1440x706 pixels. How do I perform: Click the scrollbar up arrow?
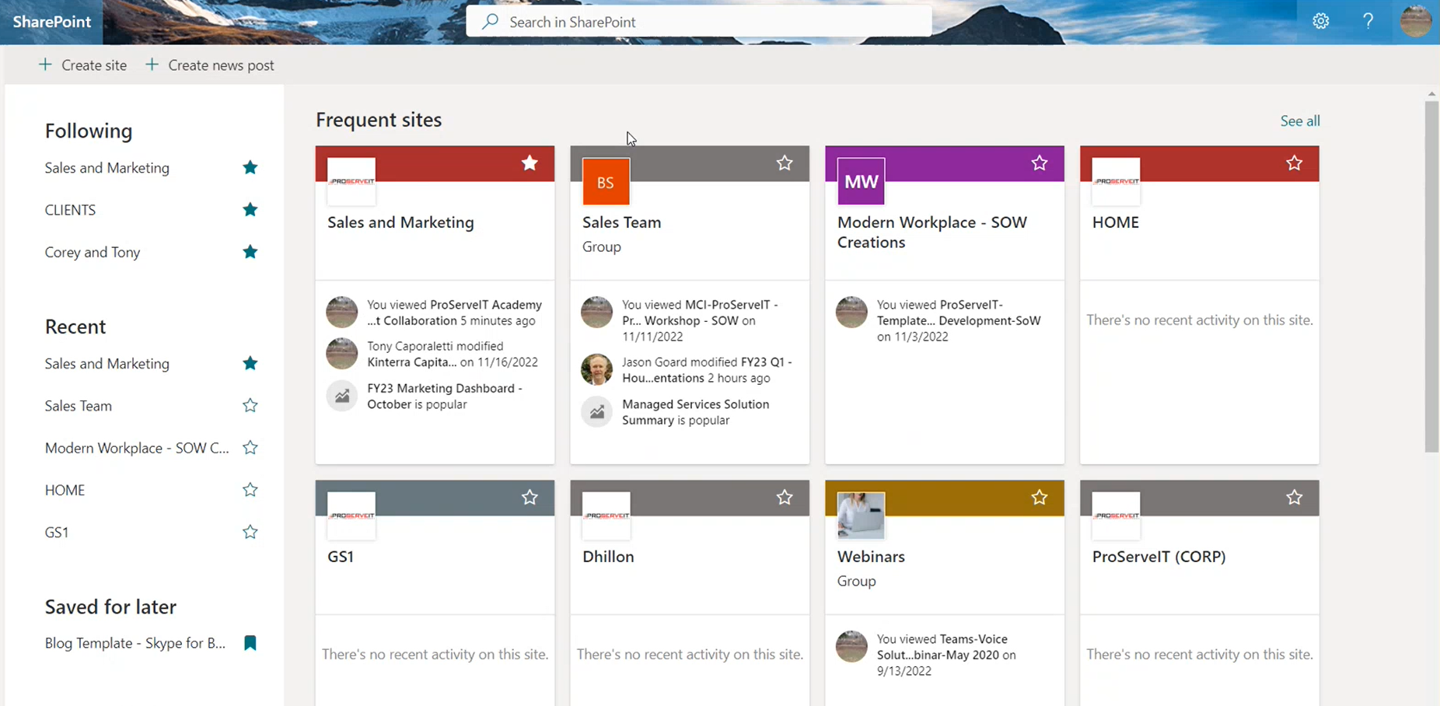(1431, 93)
